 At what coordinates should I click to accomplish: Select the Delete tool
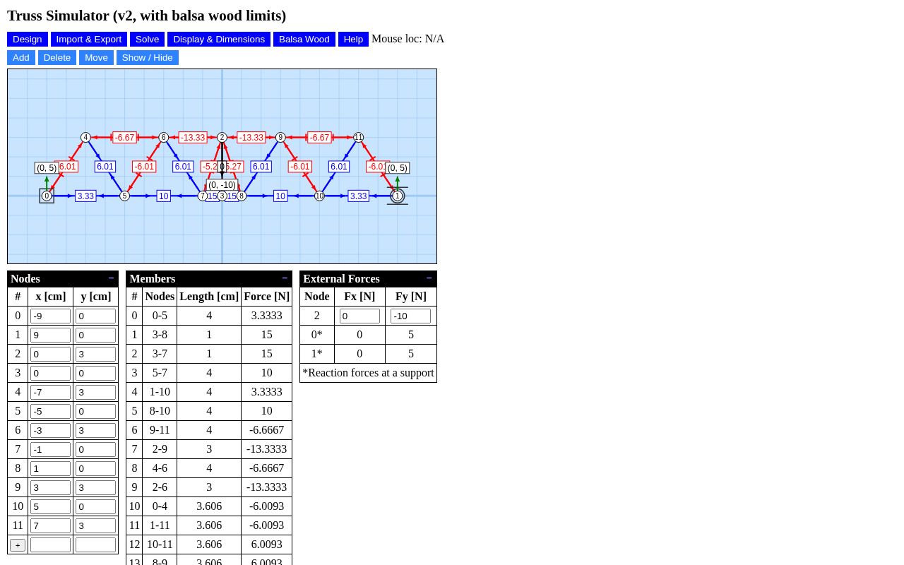point(57,58)
